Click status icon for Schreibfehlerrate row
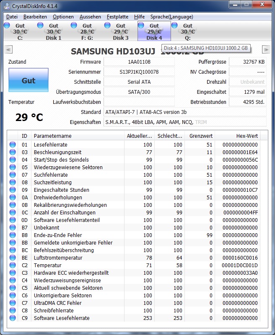275x335 pixels. [x=13, y=310]
